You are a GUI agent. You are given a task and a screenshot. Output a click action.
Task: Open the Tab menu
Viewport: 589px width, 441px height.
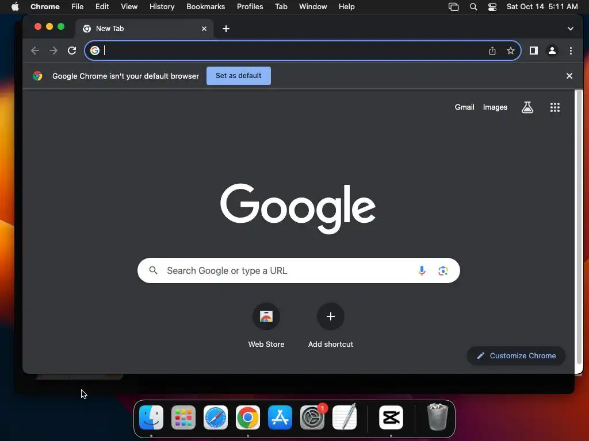click(281, 7)
